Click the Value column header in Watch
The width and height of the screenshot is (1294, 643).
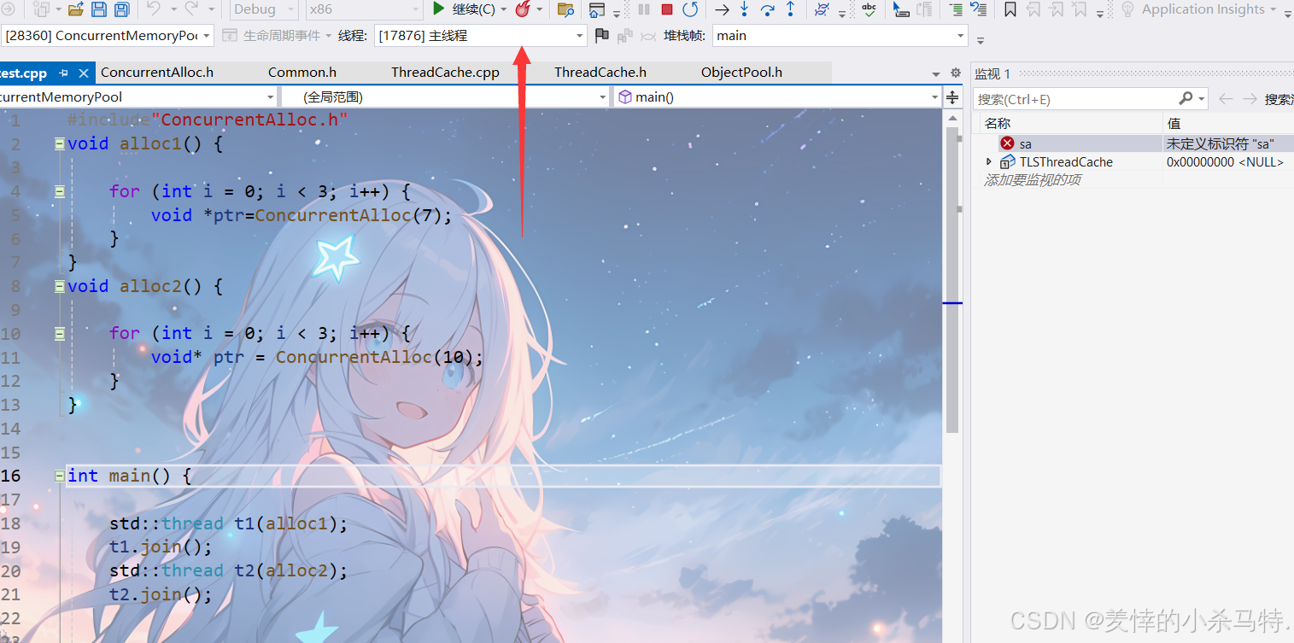(x=1228, y=124)
